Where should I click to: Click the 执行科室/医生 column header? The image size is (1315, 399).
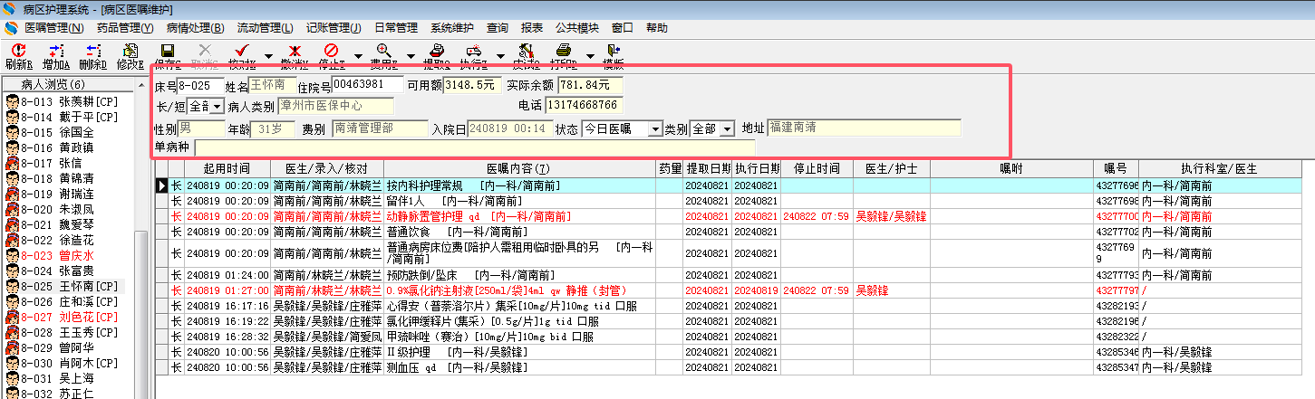tap(1219, 169)
